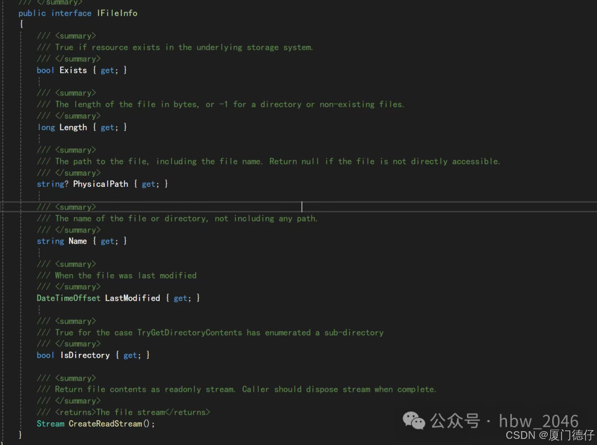The width and height of the screenshot is (597, 445).
Task: Click the 'get' accessor of IsDirectory
Action: [130, 355]
